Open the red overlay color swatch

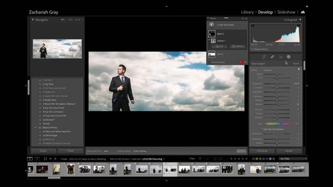tap(241, 62)
